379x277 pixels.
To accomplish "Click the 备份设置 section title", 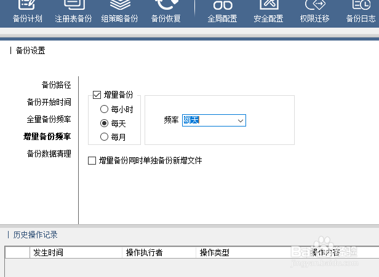I will point(31,50).
